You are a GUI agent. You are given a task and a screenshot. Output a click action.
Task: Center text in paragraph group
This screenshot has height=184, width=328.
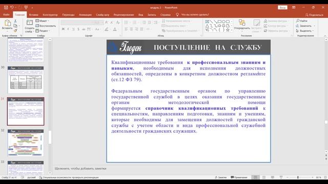coord(131,29)
